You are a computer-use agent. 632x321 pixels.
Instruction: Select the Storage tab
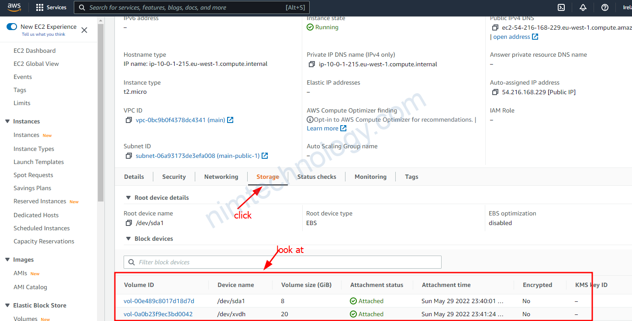click(x=268, y=177)
